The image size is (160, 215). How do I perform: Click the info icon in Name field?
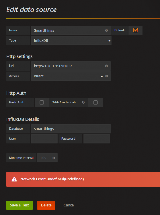click(107, 30)
